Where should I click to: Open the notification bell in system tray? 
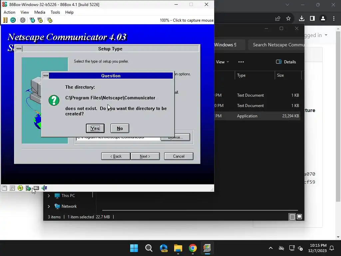(332, 248)
